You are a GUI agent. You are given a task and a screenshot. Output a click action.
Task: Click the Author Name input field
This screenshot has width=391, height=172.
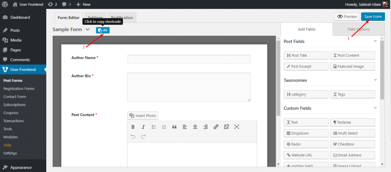pyautogui.click(x=189, y=59)
